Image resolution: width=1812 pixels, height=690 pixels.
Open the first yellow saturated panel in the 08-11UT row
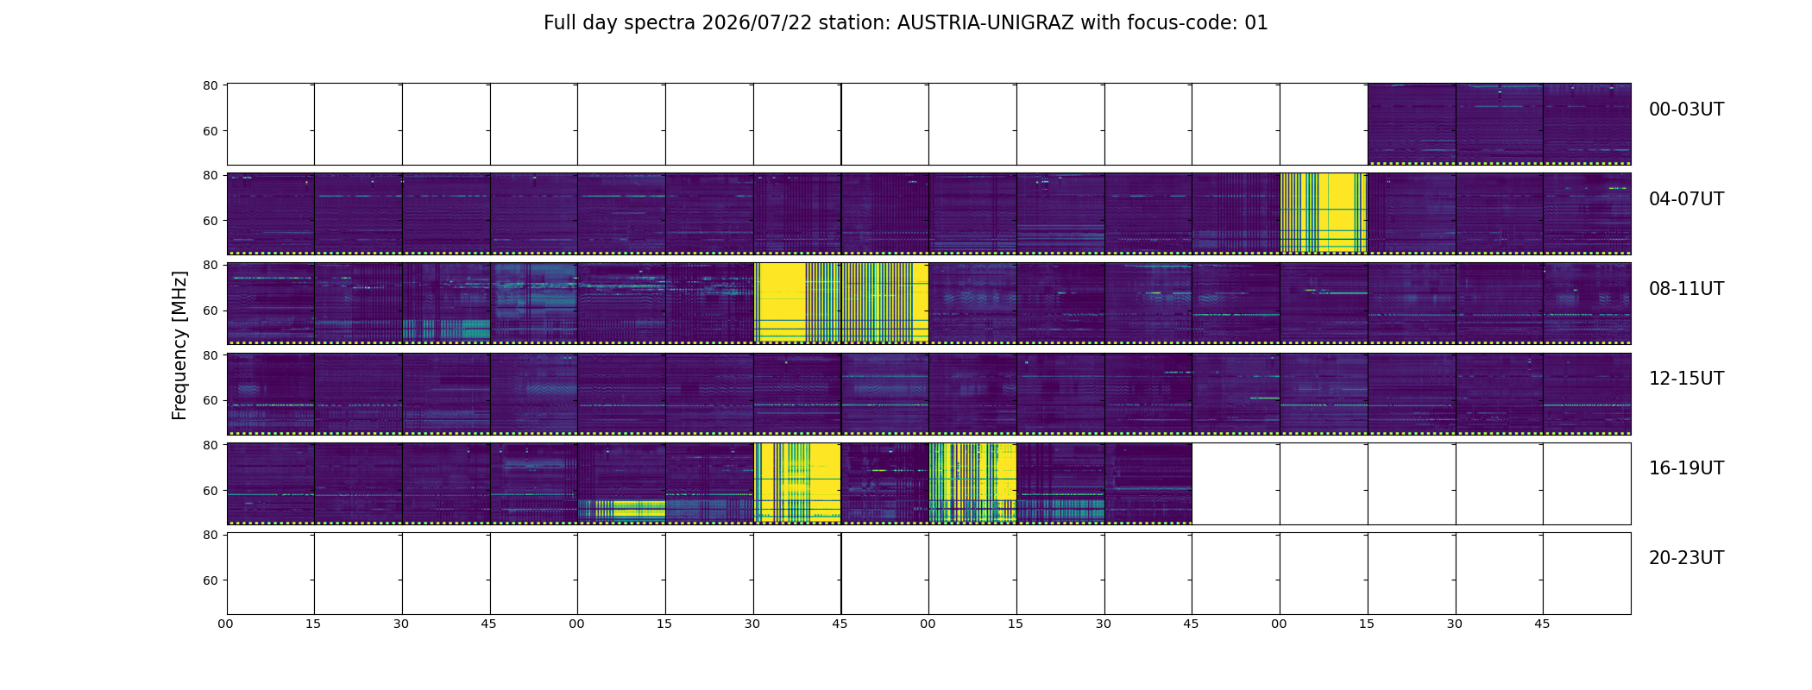click(x=797, y=303)
